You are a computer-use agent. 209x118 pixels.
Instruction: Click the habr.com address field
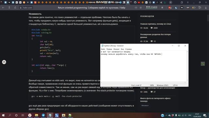click(x=27, y=8)
